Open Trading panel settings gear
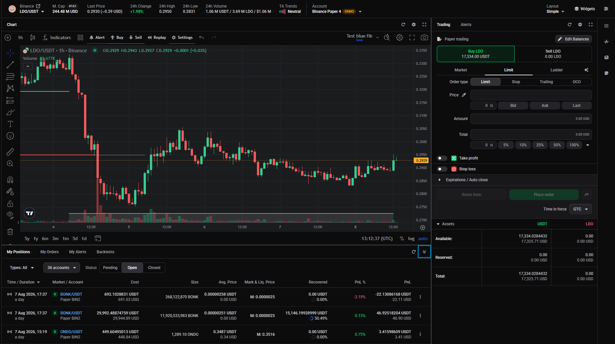The image size is (615, 344). pyautogui.click(x=580, y=25)
